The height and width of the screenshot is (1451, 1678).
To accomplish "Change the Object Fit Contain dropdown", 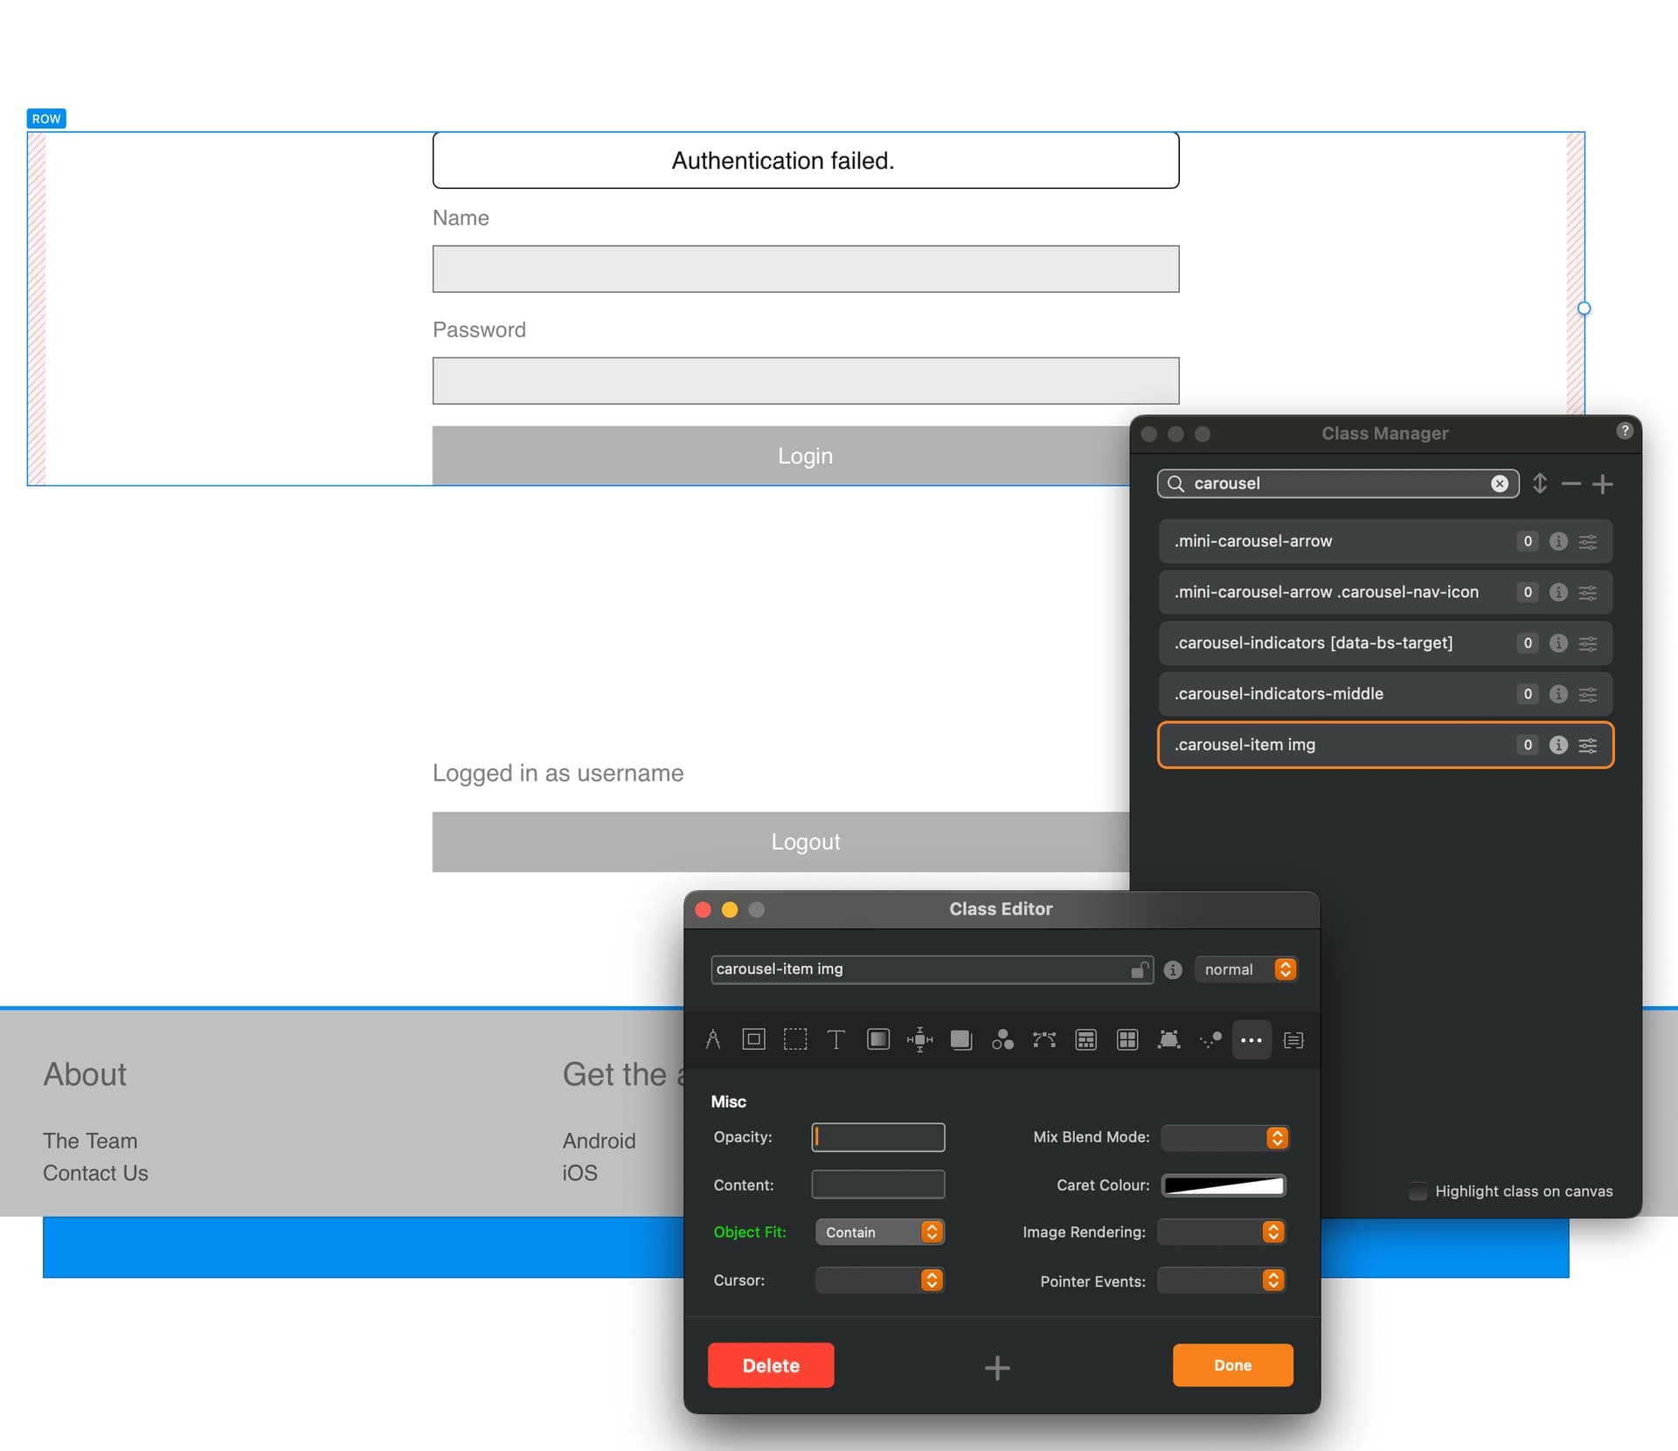I will pos(880,1232).
